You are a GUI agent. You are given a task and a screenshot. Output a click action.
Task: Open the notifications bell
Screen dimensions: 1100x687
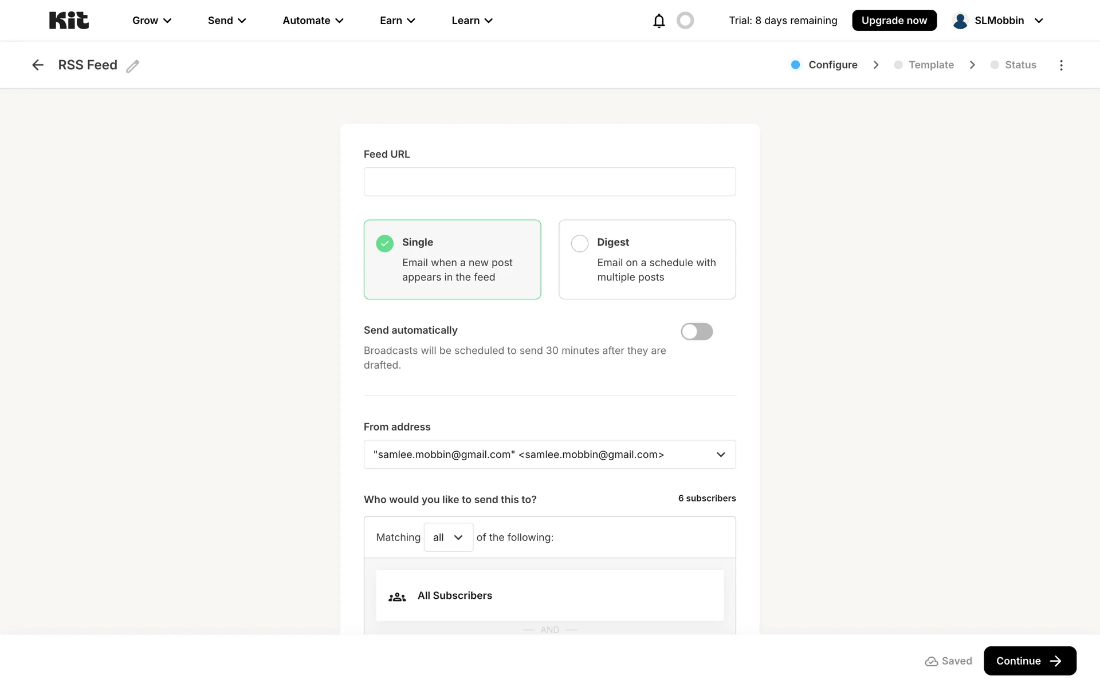coord(659,21)
